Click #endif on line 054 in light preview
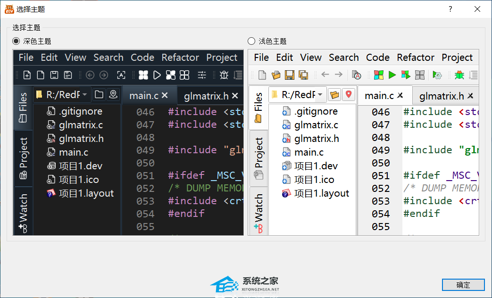 (x=421, y=214)
